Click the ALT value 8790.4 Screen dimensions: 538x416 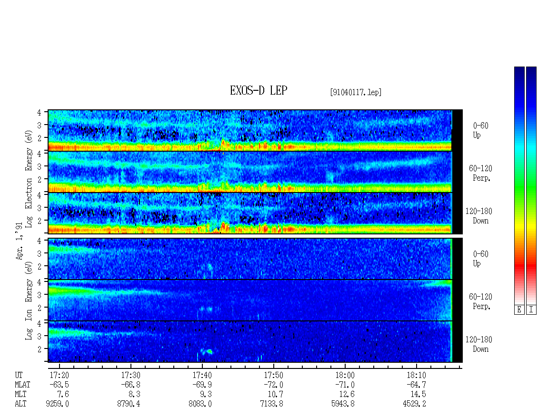click(x=129, y=404)
